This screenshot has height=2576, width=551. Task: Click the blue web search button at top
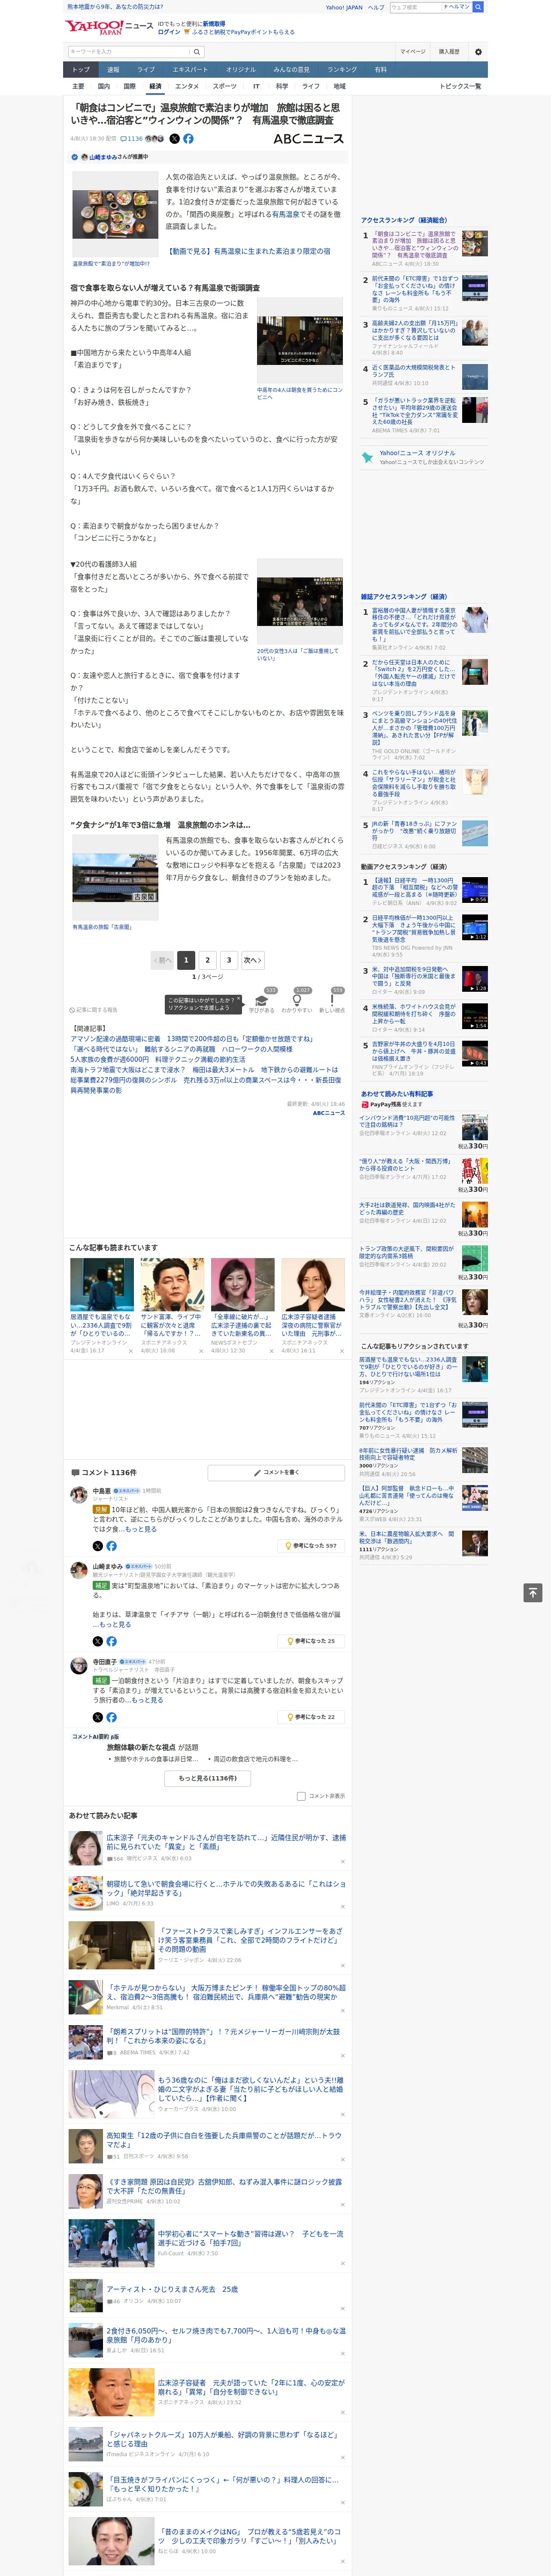click(x=479, y=7)
